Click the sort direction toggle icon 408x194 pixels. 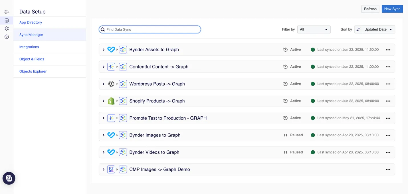(358, 29)
